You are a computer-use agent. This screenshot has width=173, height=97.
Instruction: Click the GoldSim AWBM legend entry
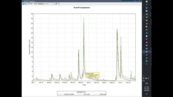69,94
